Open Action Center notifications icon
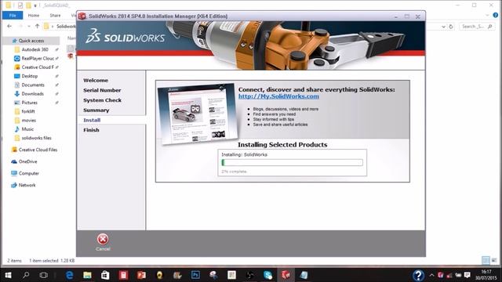Image resolution: width=502 pixels, height=282 pixels. click(x=467, y=275)
